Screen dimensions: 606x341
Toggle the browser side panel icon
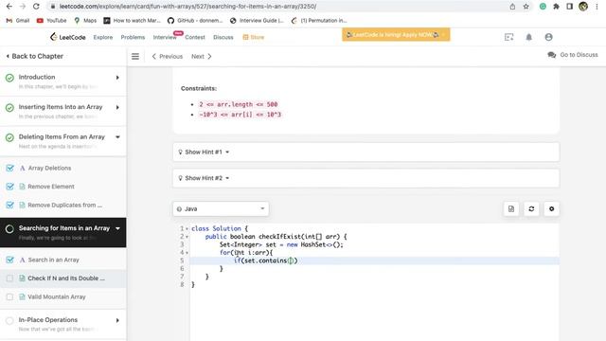tap(570, 7)
